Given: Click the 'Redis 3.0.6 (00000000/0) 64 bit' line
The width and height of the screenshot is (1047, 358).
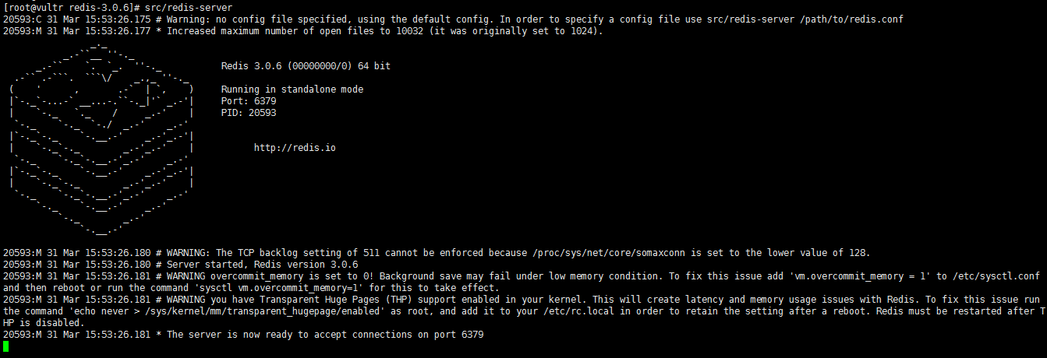Looking at the screenshot, I should [x=306, y=66].
